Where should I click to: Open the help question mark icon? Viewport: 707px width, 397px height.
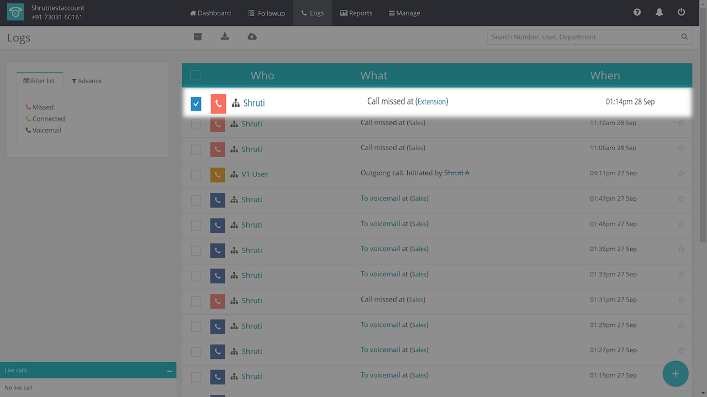tap(637, 13)
